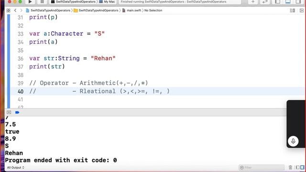This screenshot has height=172, width=306.
Task: Toggle the navigator panel in the toolbar
Action: coord(277,2)
